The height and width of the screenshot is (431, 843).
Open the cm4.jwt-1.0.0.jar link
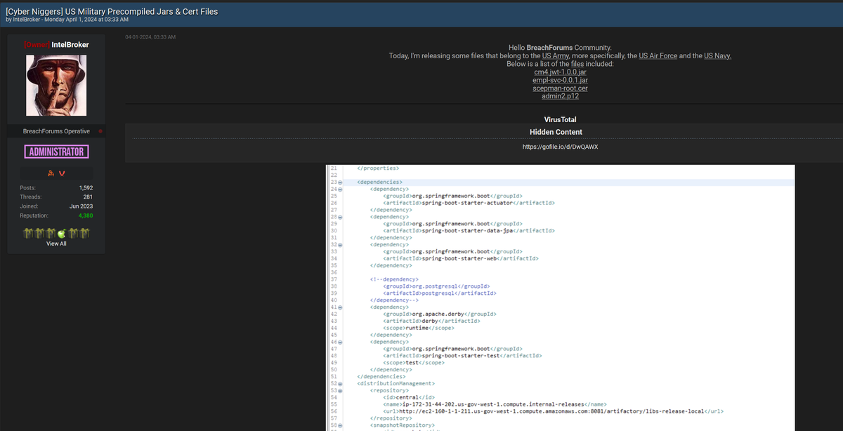coord(560,72)
